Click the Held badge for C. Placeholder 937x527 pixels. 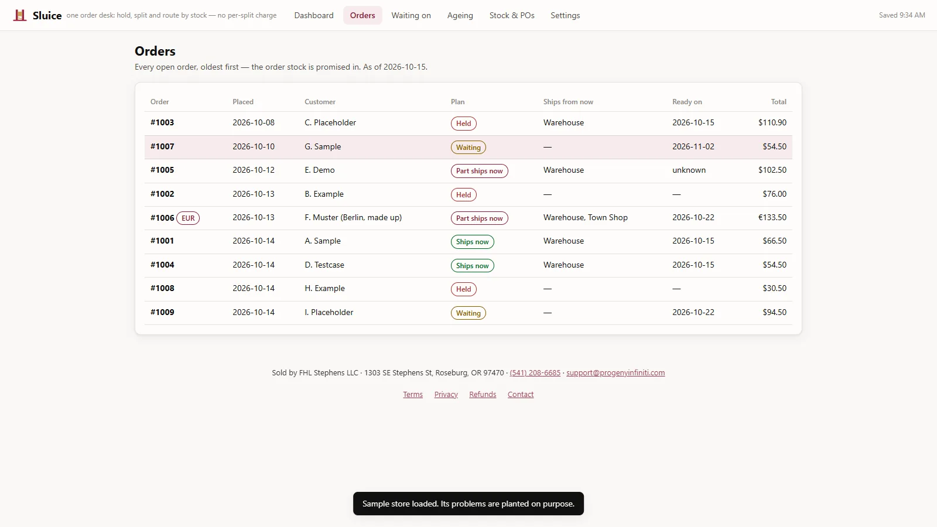[x=464, y=124]
